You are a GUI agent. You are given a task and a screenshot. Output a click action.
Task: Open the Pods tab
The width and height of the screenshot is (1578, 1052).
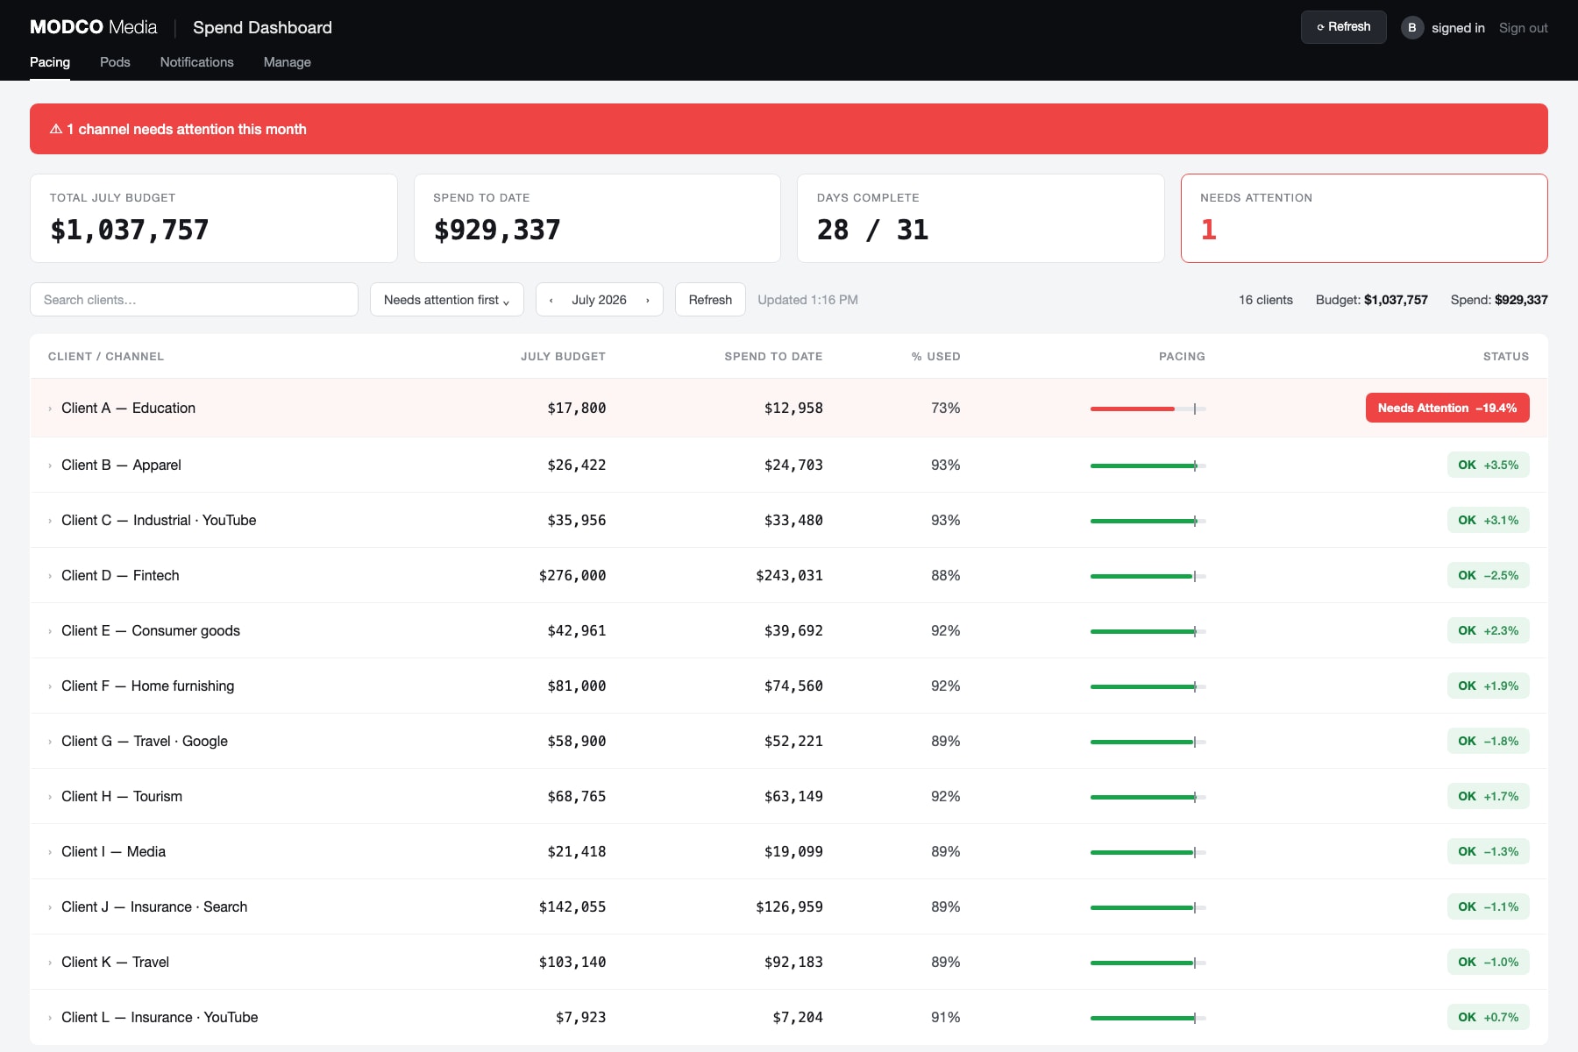pos(115,62)
